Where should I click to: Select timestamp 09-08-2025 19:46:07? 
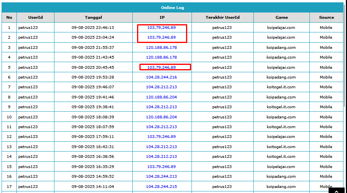tap(93, 87)
